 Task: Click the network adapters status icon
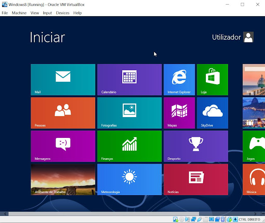pyautogui.click(x=194, y=219)
